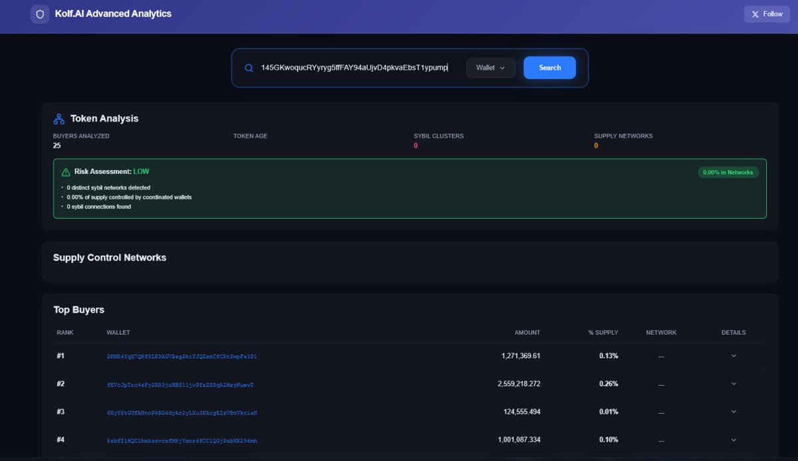This screenshot has height=461, width=798.
Task: Open rank #3 wallet link starting 6XyYSt
Action: (182, 413)
